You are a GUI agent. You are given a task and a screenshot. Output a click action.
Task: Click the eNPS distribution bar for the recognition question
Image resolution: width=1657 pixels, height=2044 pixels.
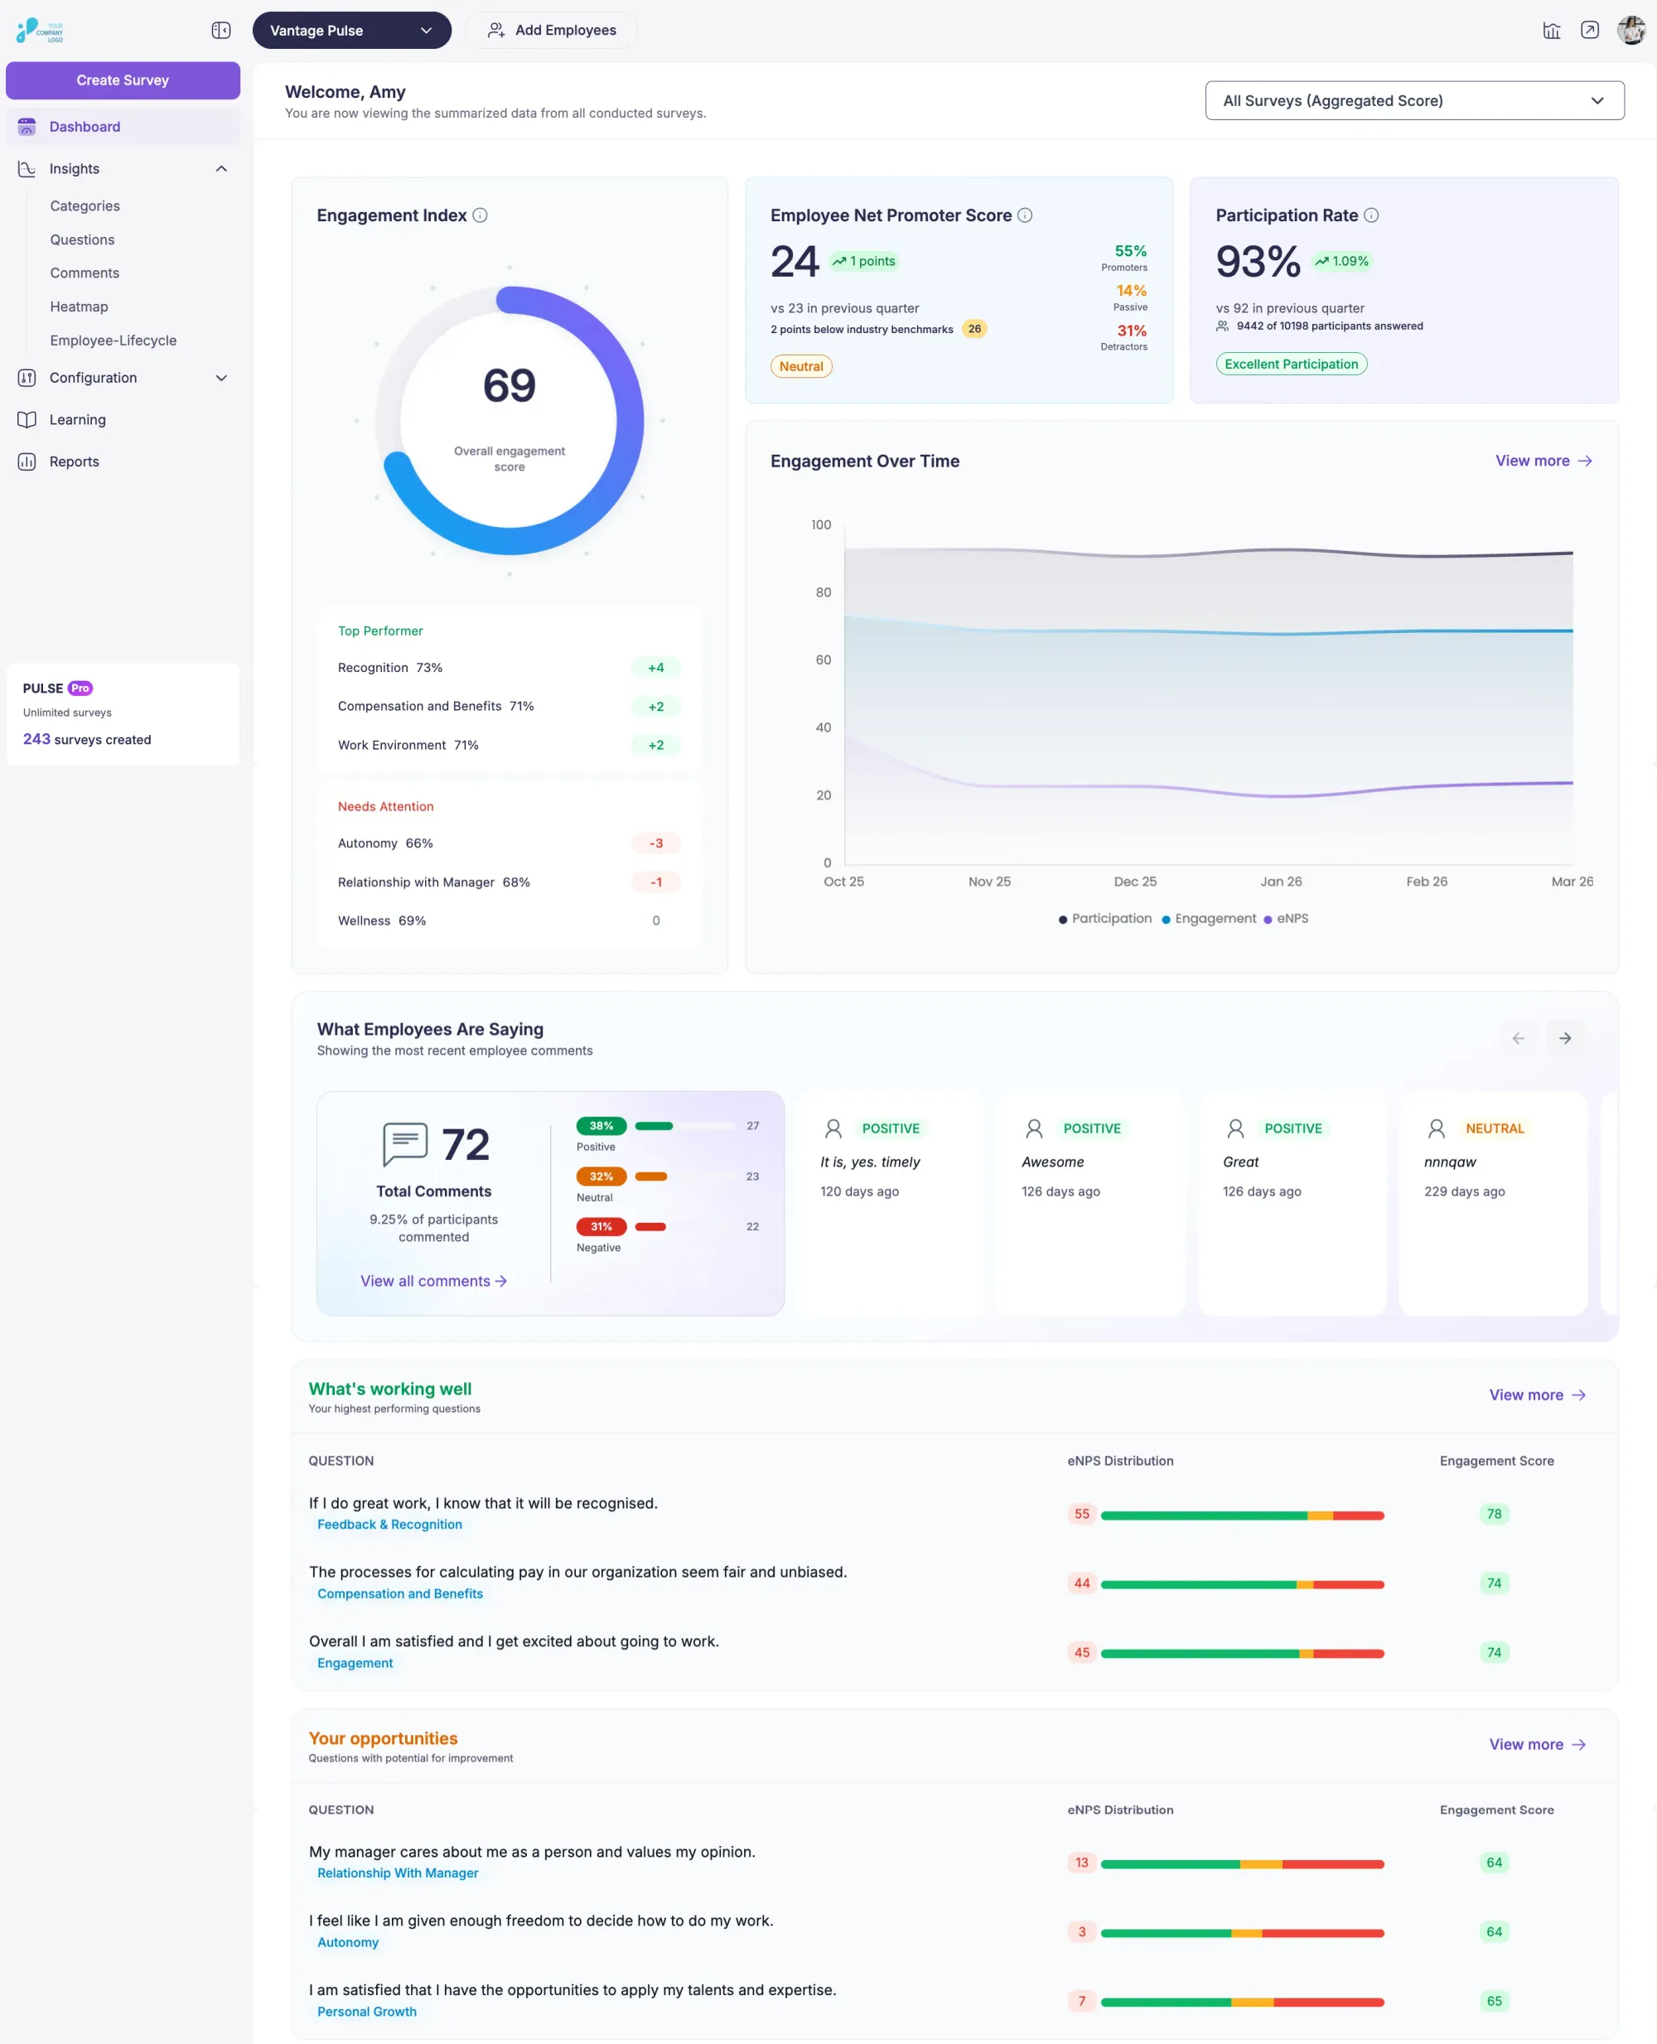1242,1514
